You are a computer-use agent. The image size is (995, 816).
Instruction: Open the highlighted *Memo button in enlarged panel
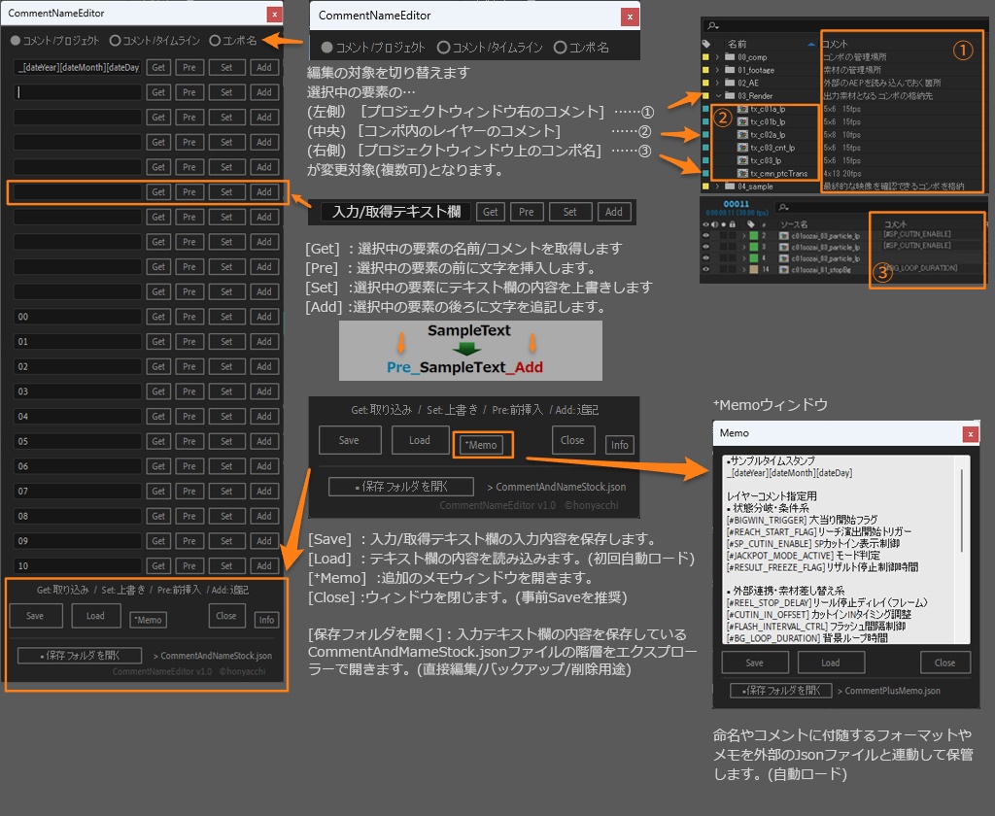click(x=482, y=445)
